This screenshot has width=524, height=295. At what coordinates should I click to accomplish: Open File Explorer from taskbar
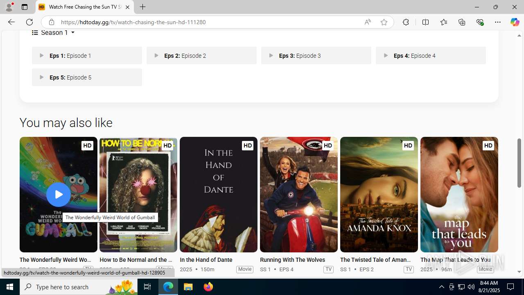coord(188,287)
